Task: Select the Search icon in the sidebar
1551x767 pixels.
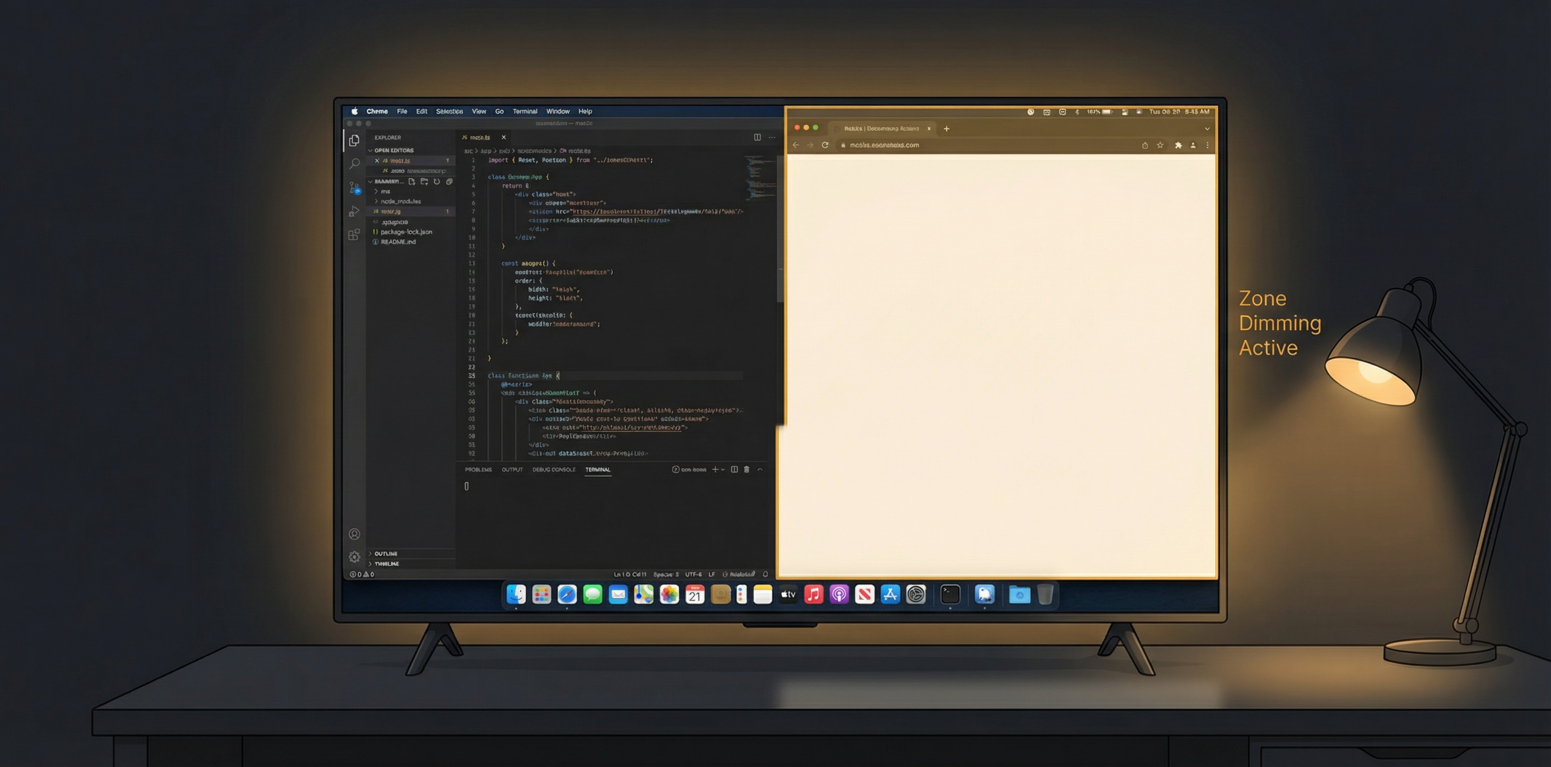Action: tap(355, 164)
